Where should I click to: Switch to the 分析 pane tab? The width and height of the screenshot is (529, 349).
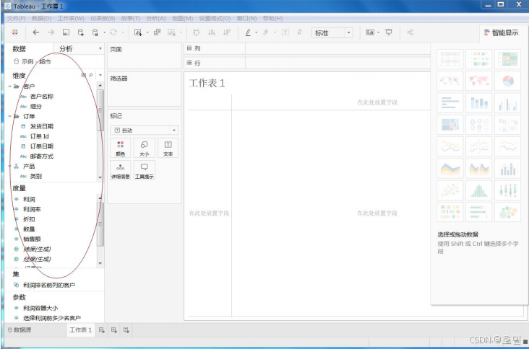pos(66,49)
